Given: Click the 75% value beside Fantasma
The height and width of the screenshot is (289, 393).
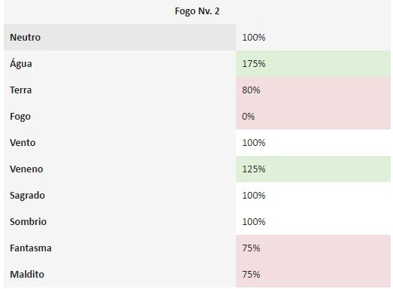Looking at the screenshot, I should click(x=251, y=248).
